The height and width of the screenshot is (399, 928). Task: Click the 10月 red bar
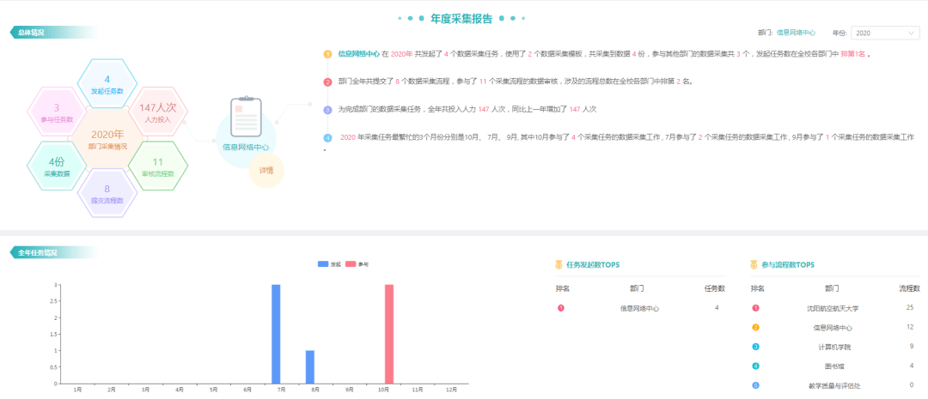tap(389, 334)
